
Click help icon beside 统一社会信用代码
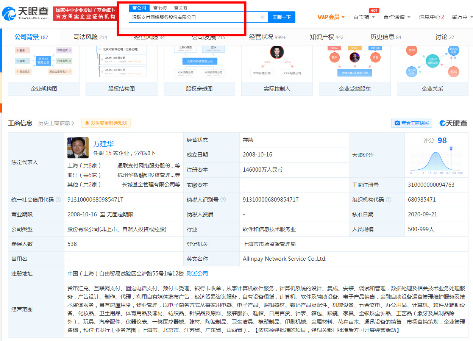pyautogui.click(x=58, y=200)
